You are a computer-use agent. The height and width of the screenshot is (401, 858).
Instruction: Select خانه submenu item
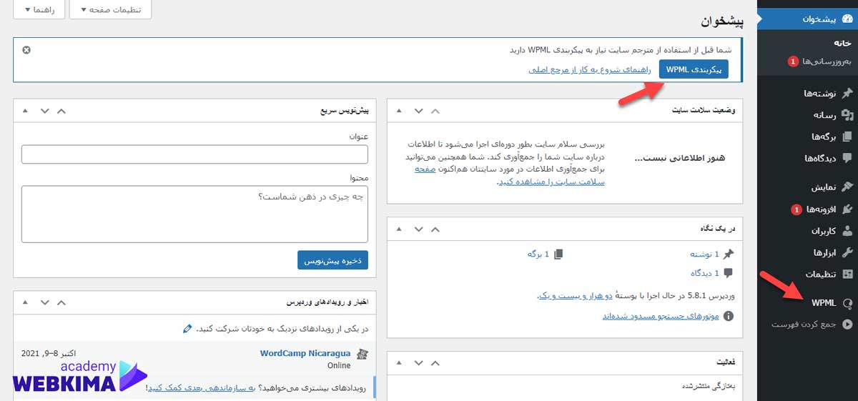[844, 43]
